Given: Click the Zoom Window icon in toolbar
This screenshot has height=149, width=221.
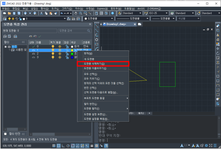Looking at the screenshot, I should point(85,13).
